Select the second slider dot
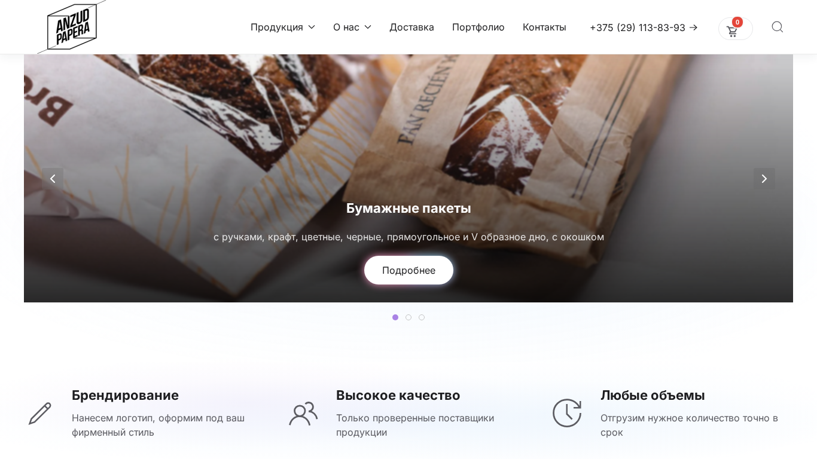The width and height of the screenshot is (817, 459). point(408,317)
